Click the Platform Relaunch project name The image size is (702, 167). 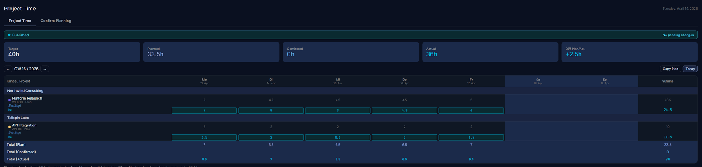[x=27, y=98]
